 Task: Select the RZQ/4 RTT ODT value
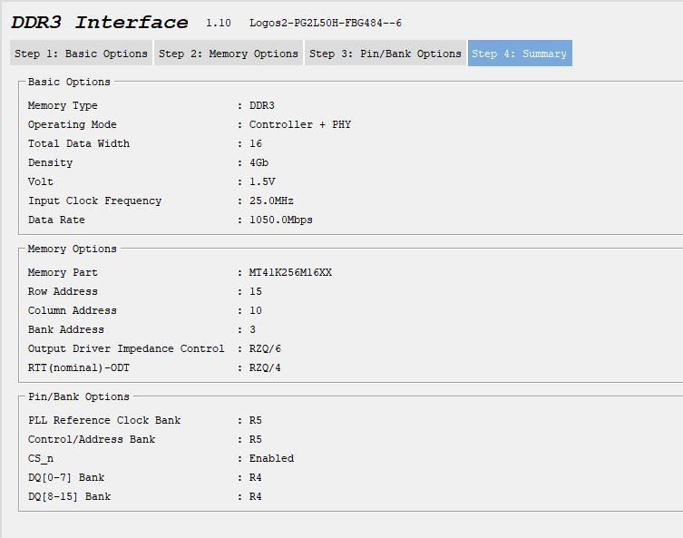pyautogui.click(x=265, y=367)
